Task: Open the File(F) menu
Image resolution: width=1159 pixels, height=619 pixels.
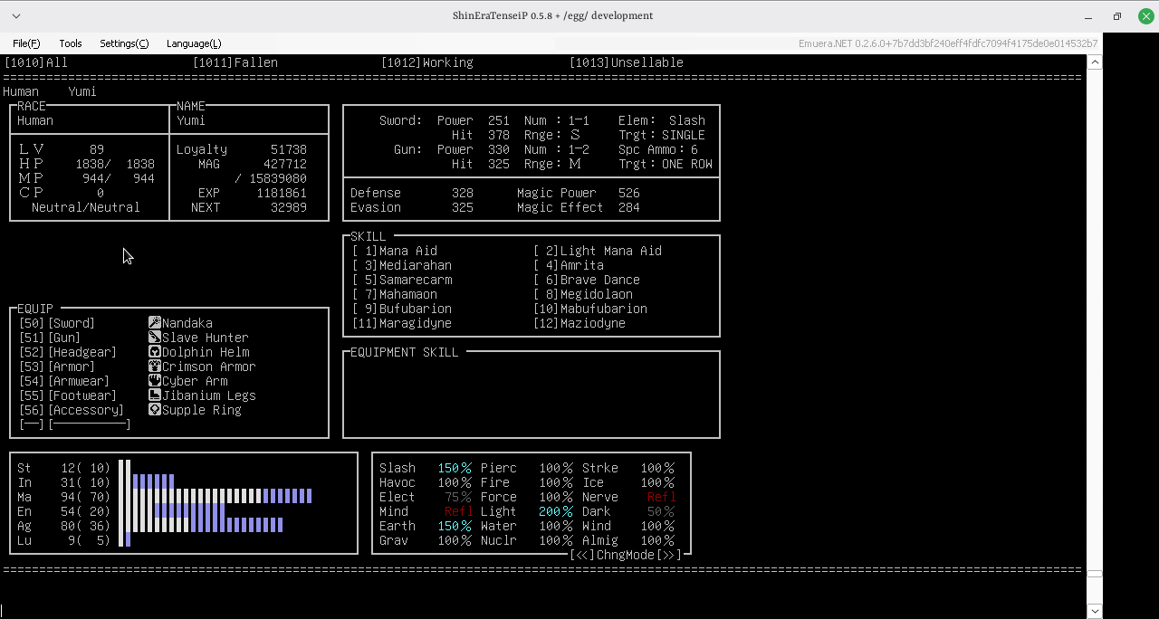Action: [26, 43]
